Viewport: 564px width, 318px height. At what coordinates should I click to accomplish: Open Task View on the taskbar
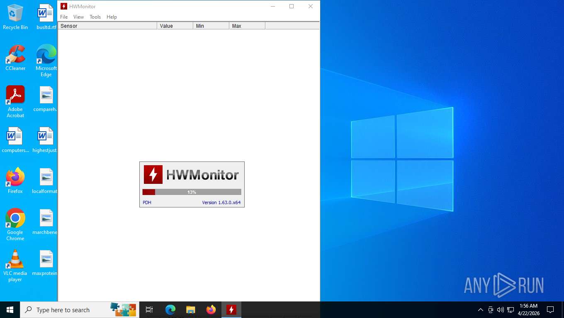[149, 310]
